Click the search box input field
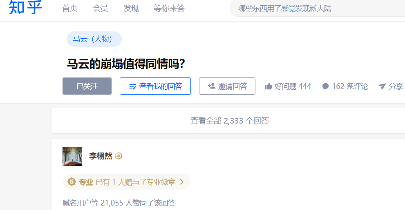 [x=318, y=8]
